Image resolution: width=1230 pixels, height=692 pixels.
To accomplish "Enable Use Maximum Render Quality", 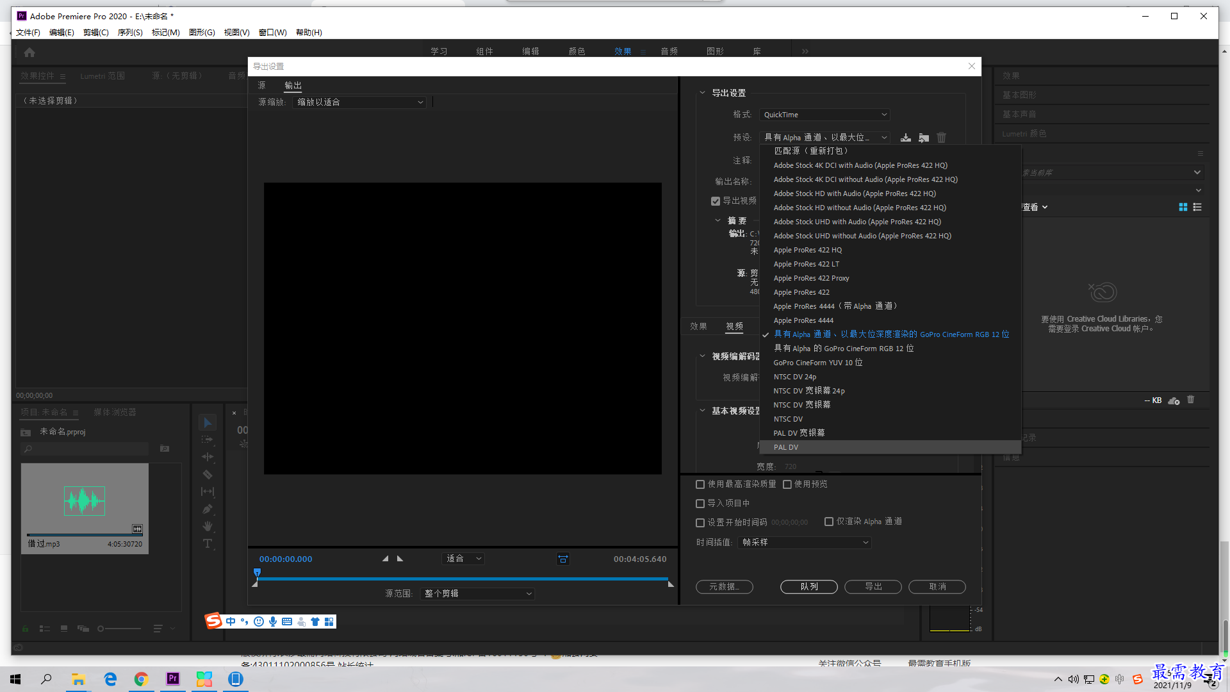I will [700, 484].
